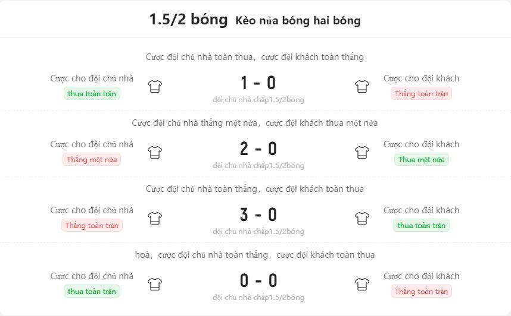Click the '1.5/2 bóng' heading title

pos(188,20)
